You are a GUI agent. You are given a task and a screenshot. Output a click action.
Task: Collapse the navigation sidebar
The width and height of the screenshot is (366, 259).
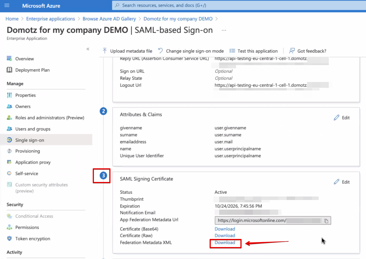[88, 49]
